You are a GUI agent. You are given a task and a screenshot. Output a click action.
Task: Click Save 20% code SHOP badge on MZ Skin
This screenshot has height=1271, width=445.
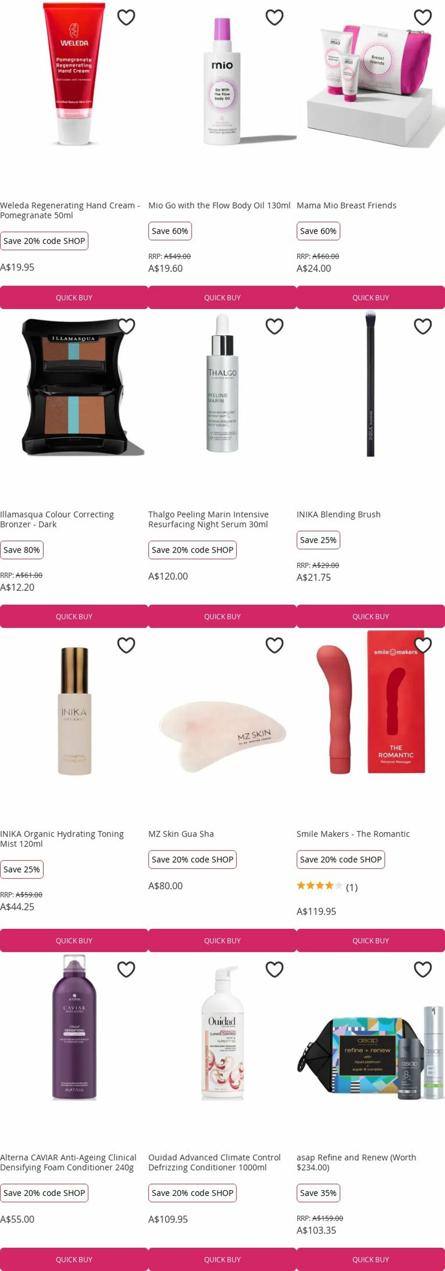tap(192, 859)
